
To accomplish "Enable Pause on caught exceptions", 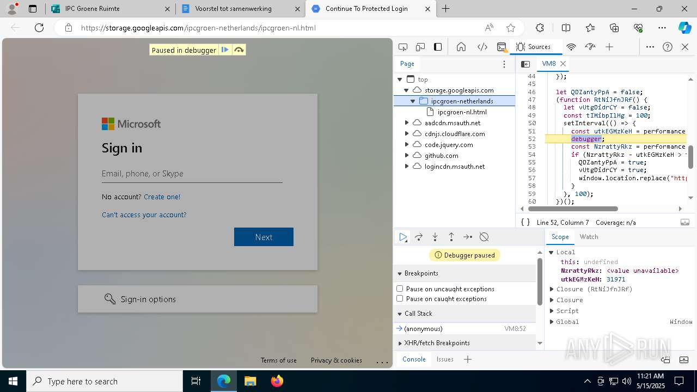I will (400, 298).
